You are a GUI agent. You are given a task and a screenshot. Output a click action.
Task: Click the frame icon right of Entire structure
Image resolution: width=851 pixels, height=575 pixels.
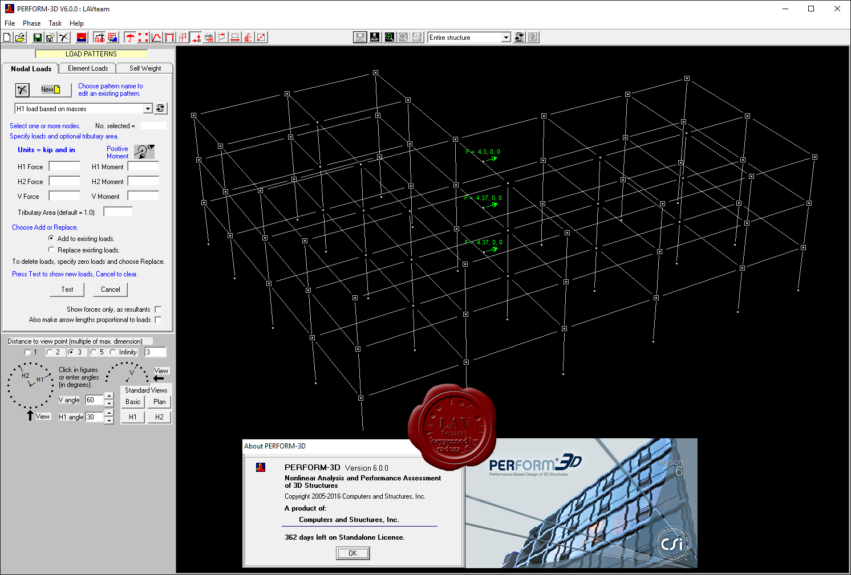pos(519,38)
